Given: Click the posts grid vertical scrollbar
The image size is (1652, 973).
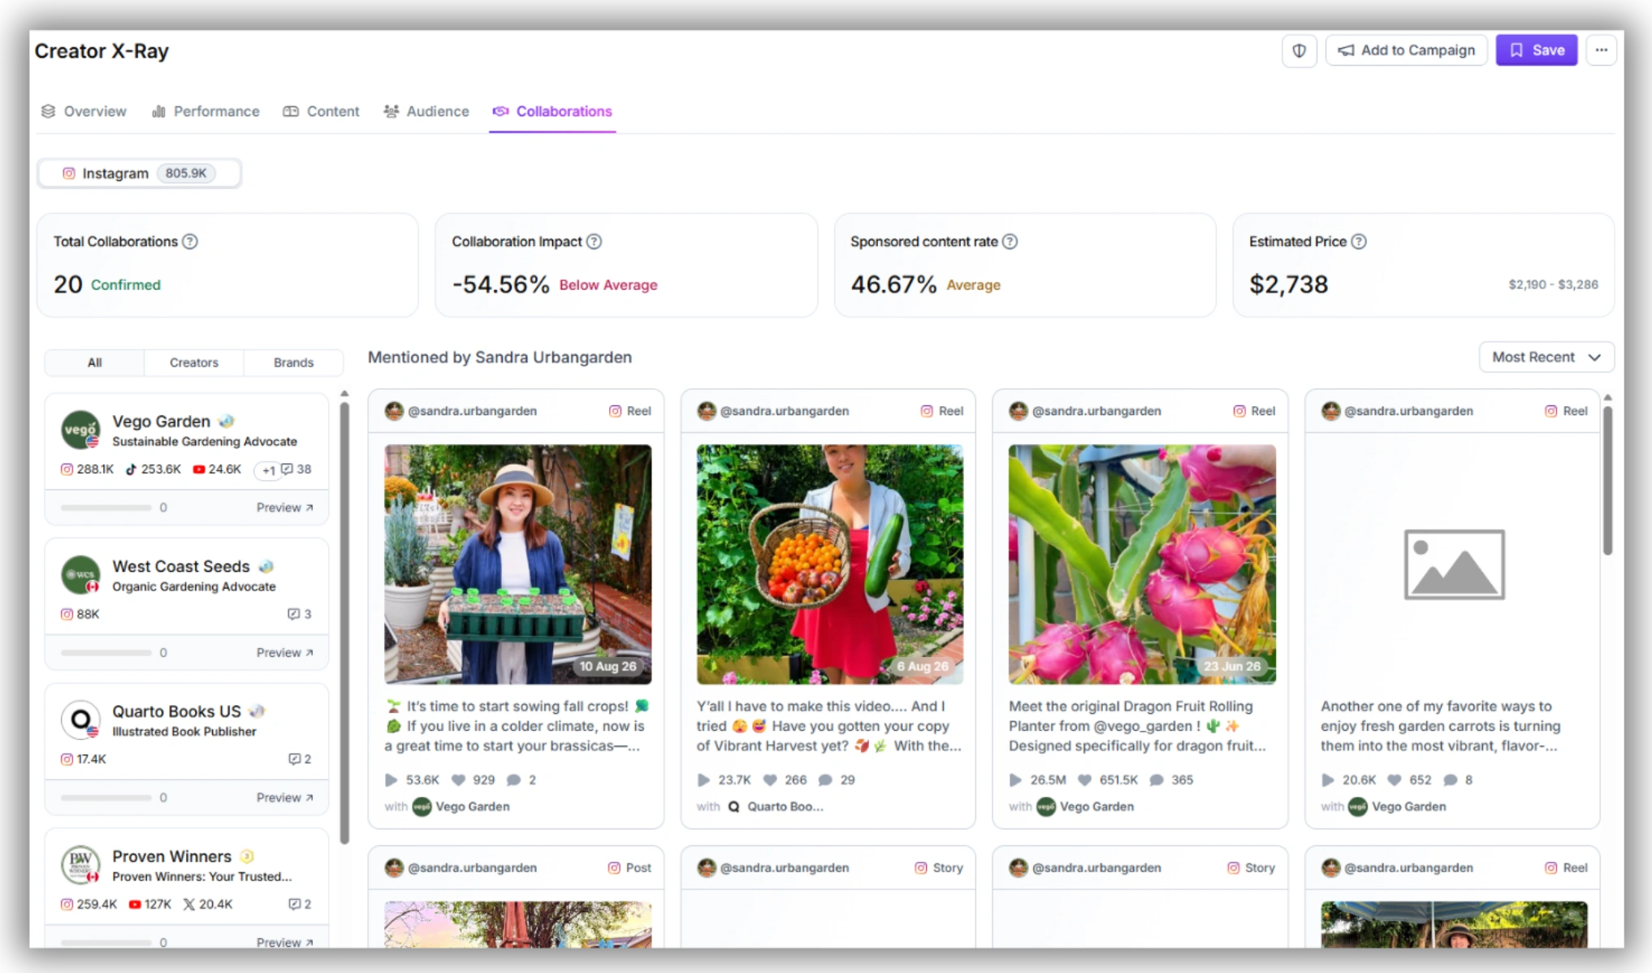Looking at the screenshot, I should click(1607, 479).
